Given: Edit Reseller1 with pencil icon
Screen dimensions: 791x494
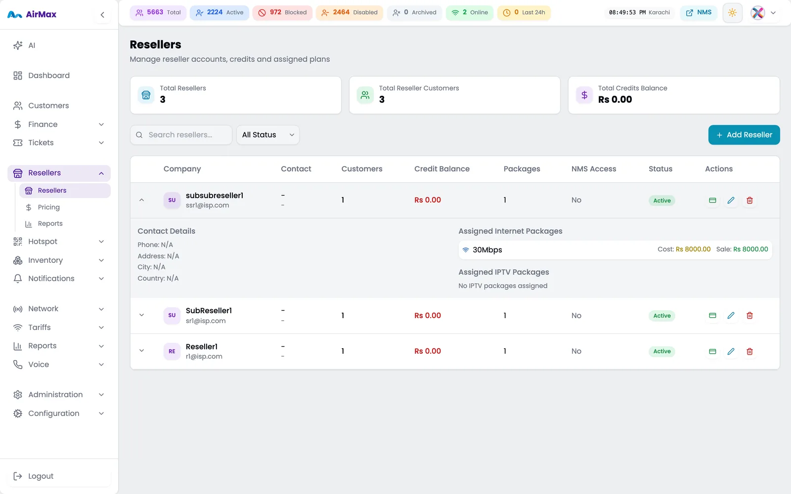Looking at the screenshot, I should point(731,352).
